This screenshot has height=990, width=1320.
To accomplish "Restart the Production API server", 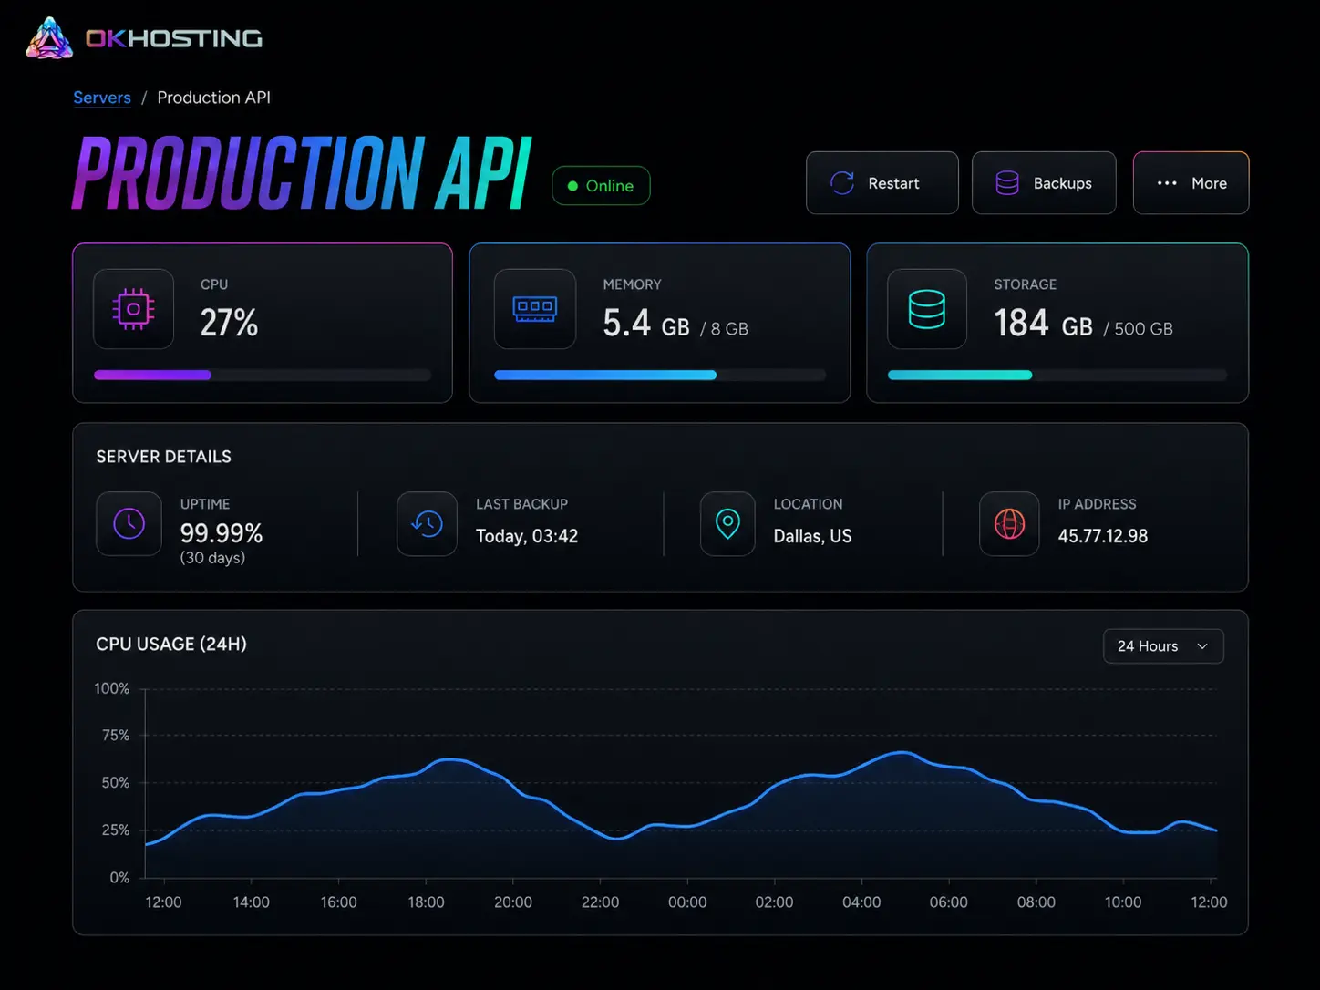I will [882, 183].
